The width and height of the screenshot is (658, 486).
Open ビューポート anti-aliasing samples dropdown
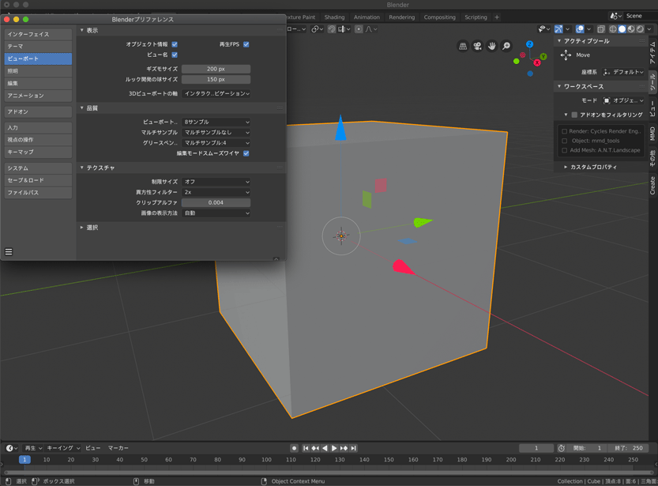[216, 122]
